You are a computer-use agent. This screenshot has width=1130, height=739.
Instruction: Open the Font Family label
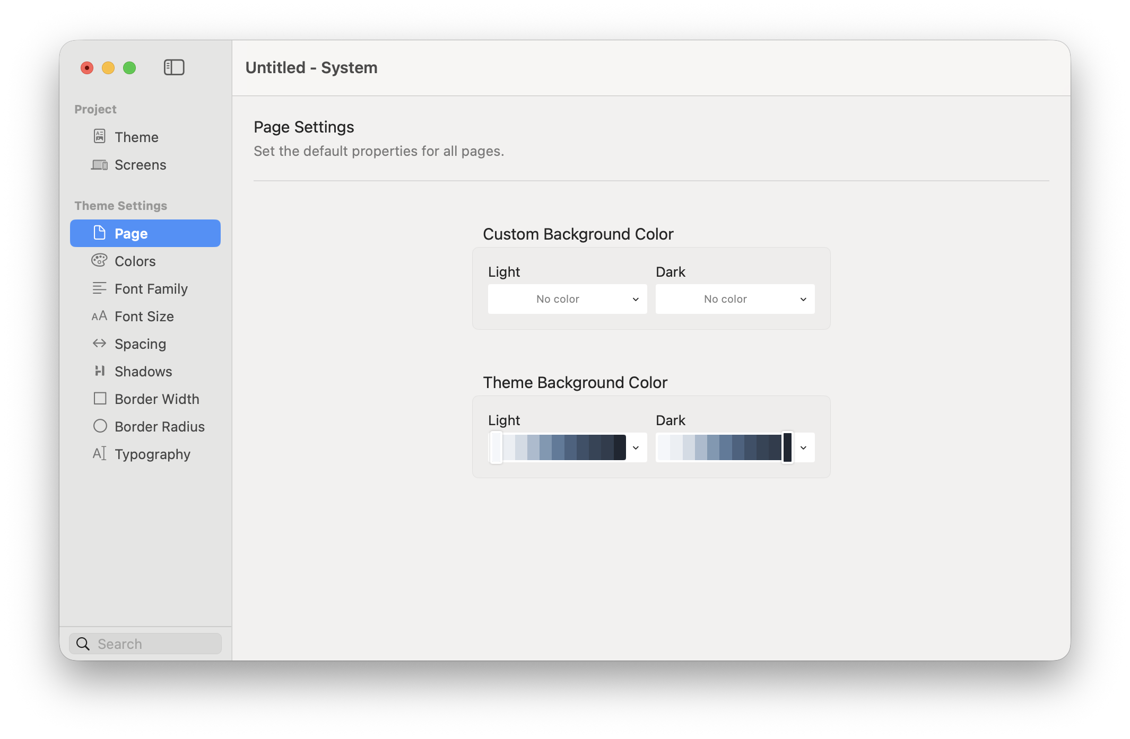tap(151, 289)
